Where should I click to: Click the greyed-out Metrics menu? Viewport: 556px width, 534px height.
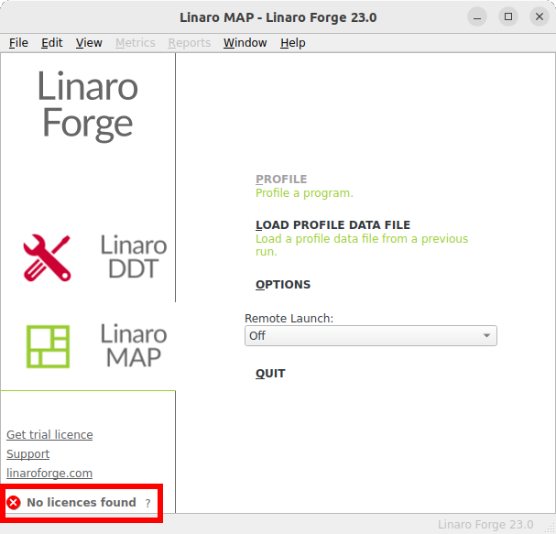(x=136, y=43)
